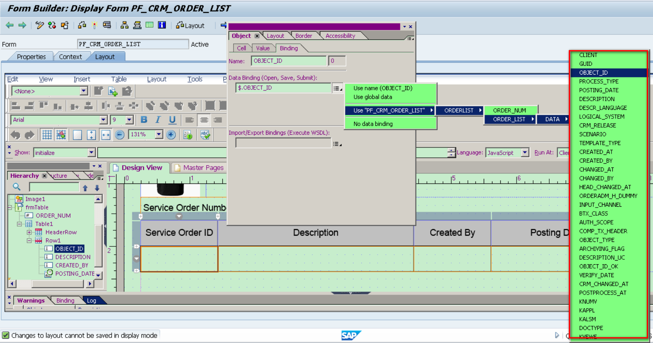Switch to Master Pages tab

click(x=199, y=168)
